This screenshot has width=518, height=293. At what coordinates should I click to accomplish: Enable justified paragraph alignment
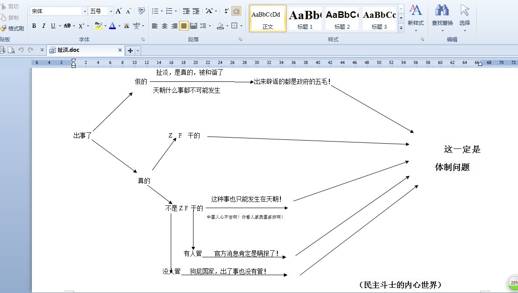click(184, 26)
